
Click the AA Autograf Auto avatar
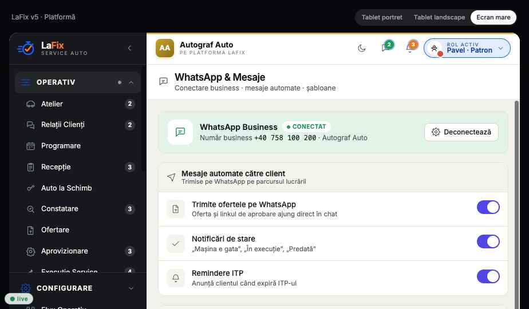(x=165, y=48)
